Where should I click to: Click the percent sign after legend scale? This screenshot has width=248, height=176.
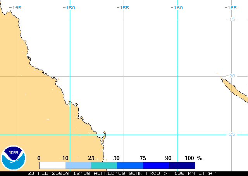tap(200, 158)
